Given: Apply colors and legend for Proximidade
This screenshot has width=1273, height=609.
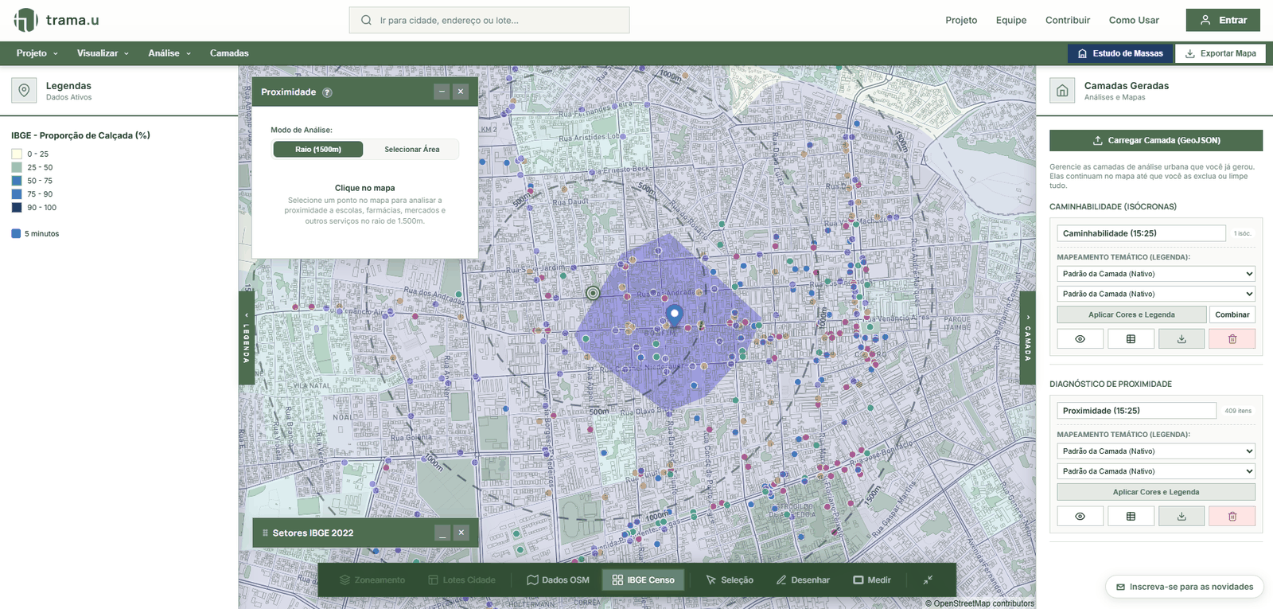Looking at the screenshot, I should (x=1156, y=493).
